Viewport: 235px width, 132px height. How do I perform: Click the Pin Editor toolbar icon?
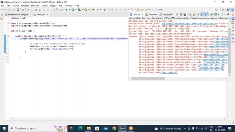tap(160, 10)
